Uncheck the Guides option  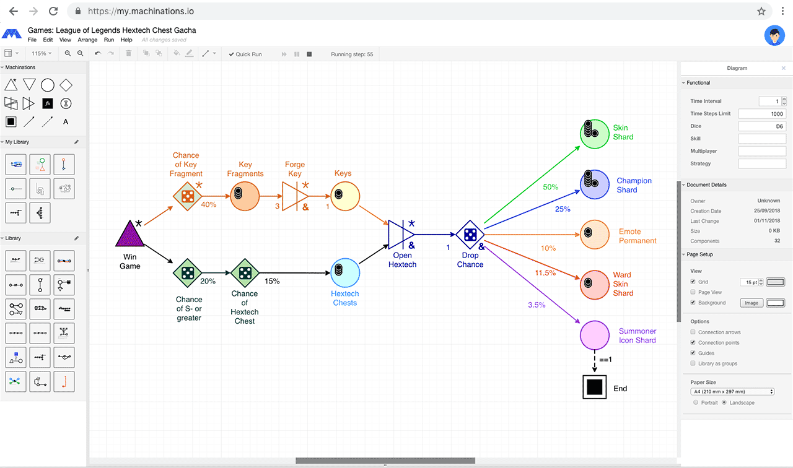pyautogui.click(x=693, y=353)
